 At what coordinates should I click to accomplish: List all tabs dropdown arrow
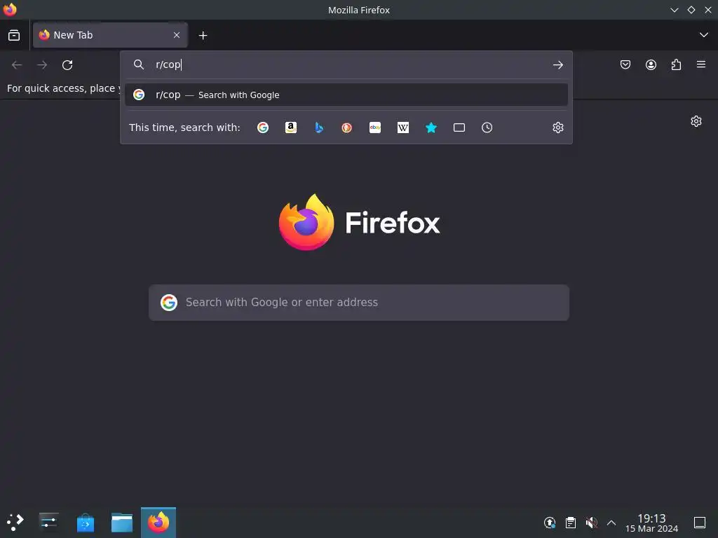click(704, 35)
